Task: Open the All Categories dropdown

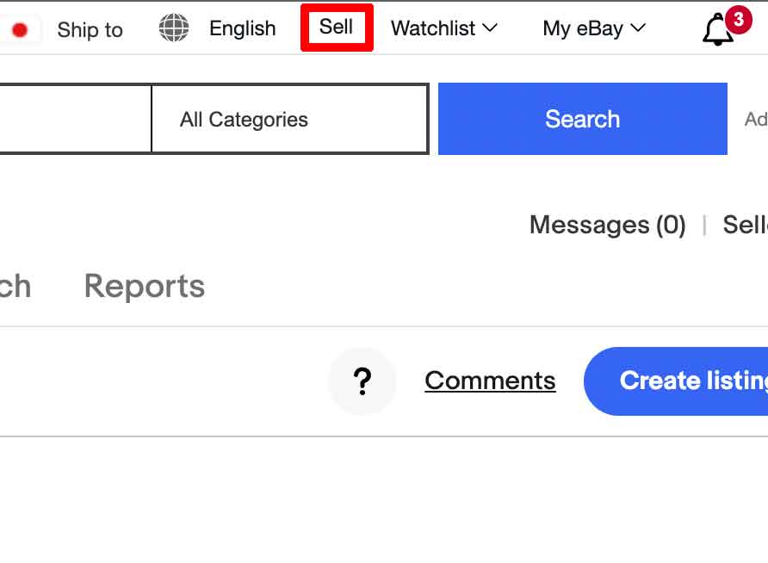Action: click(x=289, y=120)
